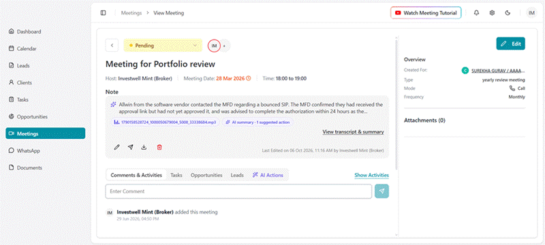The width and height of the screenshot is (545, 245).
Task: Focus the Enter Comment field
Action: [238, 191]
